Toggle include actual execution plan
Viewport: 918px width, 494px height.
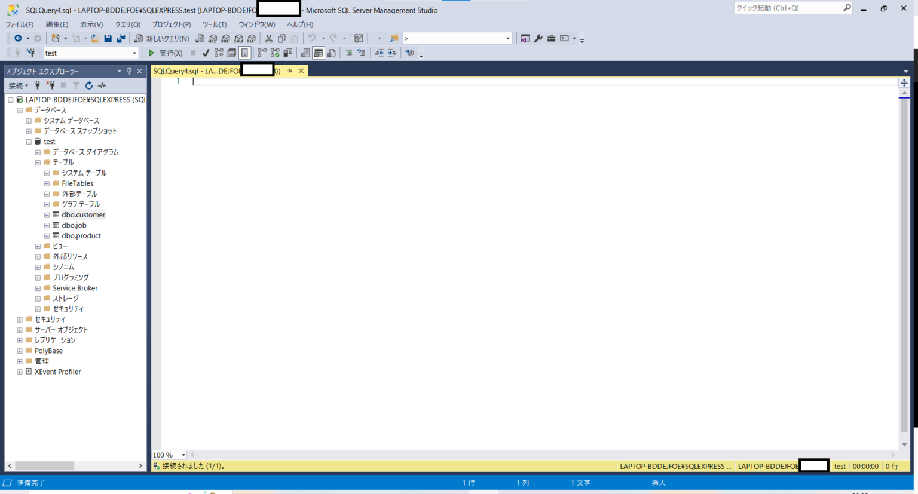[x=274, y=53]
